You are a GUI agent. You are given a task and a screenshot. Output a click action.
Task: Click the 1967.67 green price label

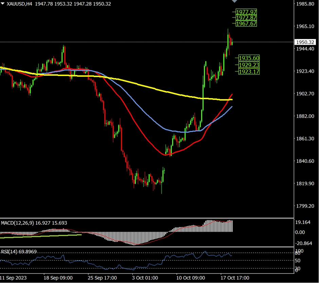(x=246, y=23)
